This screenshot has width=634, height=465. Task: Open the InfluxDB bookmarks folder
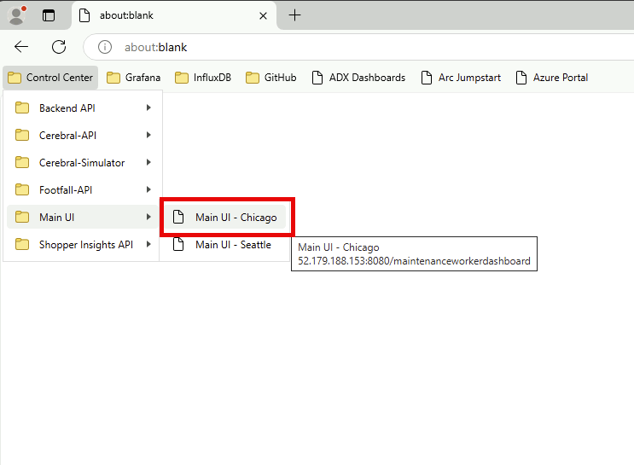pos(203,78)
